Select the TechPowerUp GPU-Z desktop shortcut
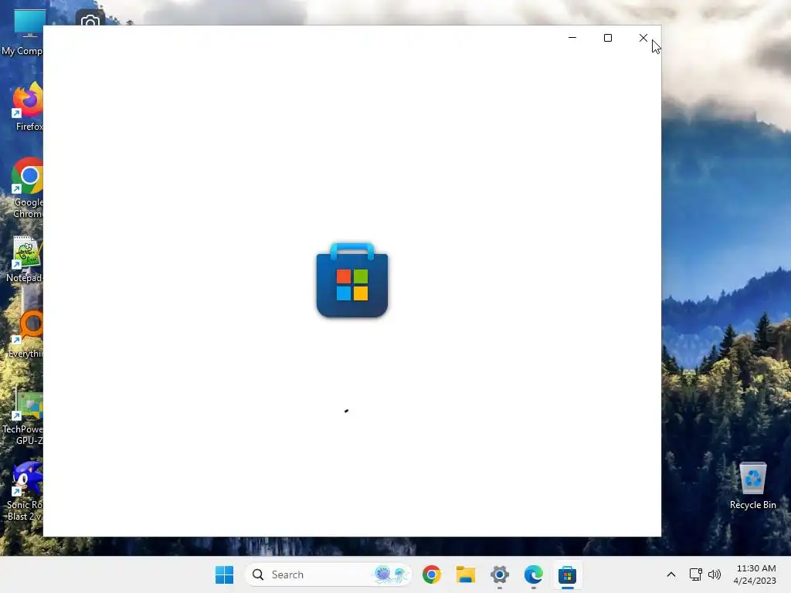Image resolution: width=791 pixels, height=593 pixels. point(22,416)
